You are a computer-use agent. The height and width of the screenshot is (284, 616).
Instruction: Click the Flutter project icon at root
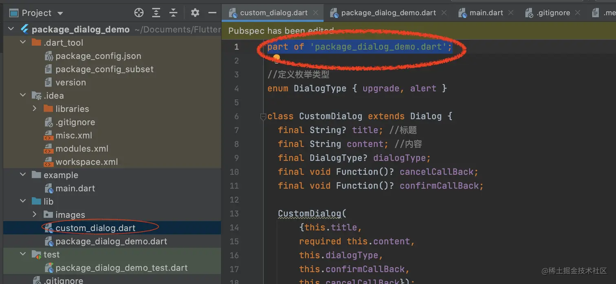click(24, 29)
